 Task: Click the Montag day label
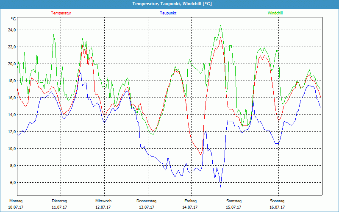16,201
